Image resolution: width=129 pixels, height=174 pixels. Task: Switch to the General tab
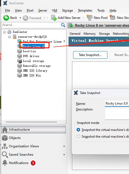[x=75, y=34]
